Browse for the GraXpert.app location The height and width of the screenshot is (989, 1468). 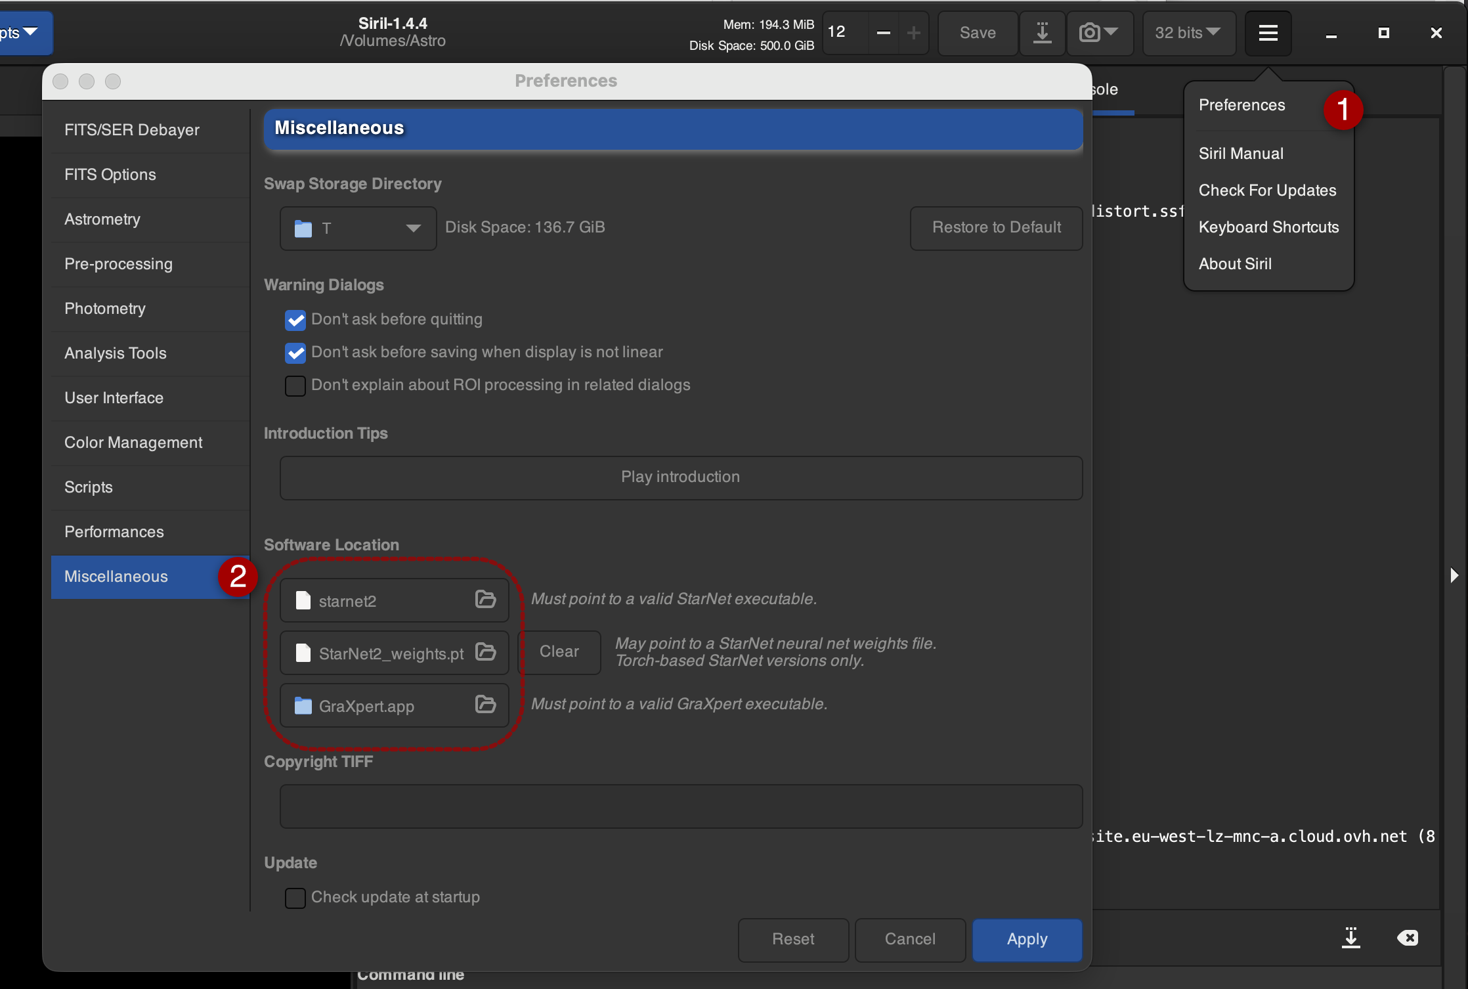(x=485, y=705)
